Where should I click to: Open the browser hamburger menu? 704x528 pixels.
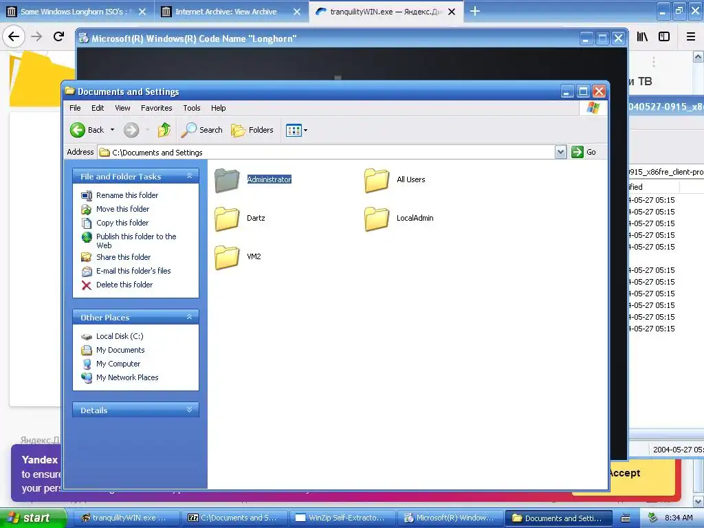pos(691,36)
